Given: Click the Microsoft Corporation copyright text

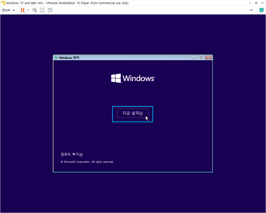Looking at the screenshot, I should click(x=87, y=162).
